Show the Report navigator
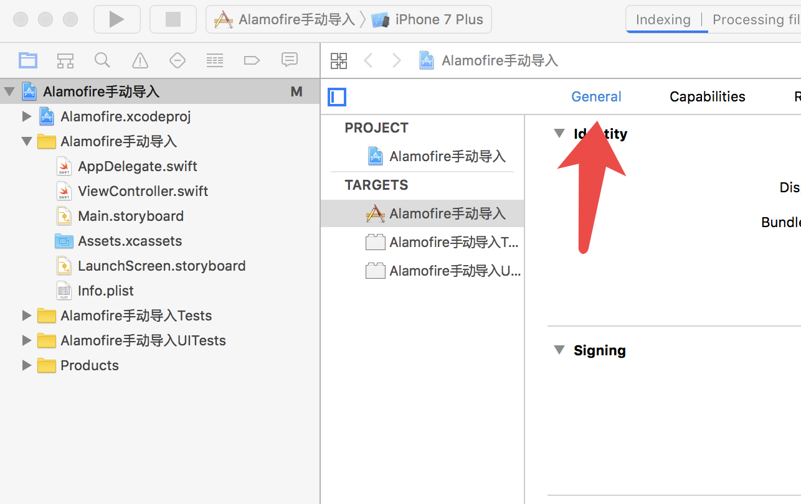The image size is (801, 504). coord(289,60)
